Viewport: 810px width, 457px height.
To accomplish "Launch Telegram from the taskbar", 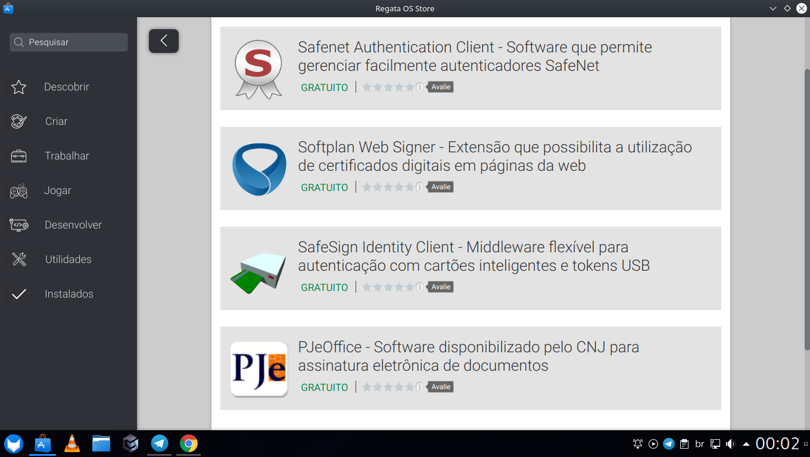I will (158, 443).
